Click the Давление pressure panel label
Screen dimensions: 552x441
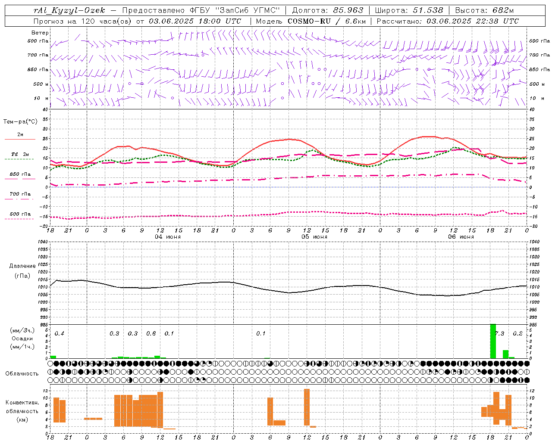[x=22, y=266]
